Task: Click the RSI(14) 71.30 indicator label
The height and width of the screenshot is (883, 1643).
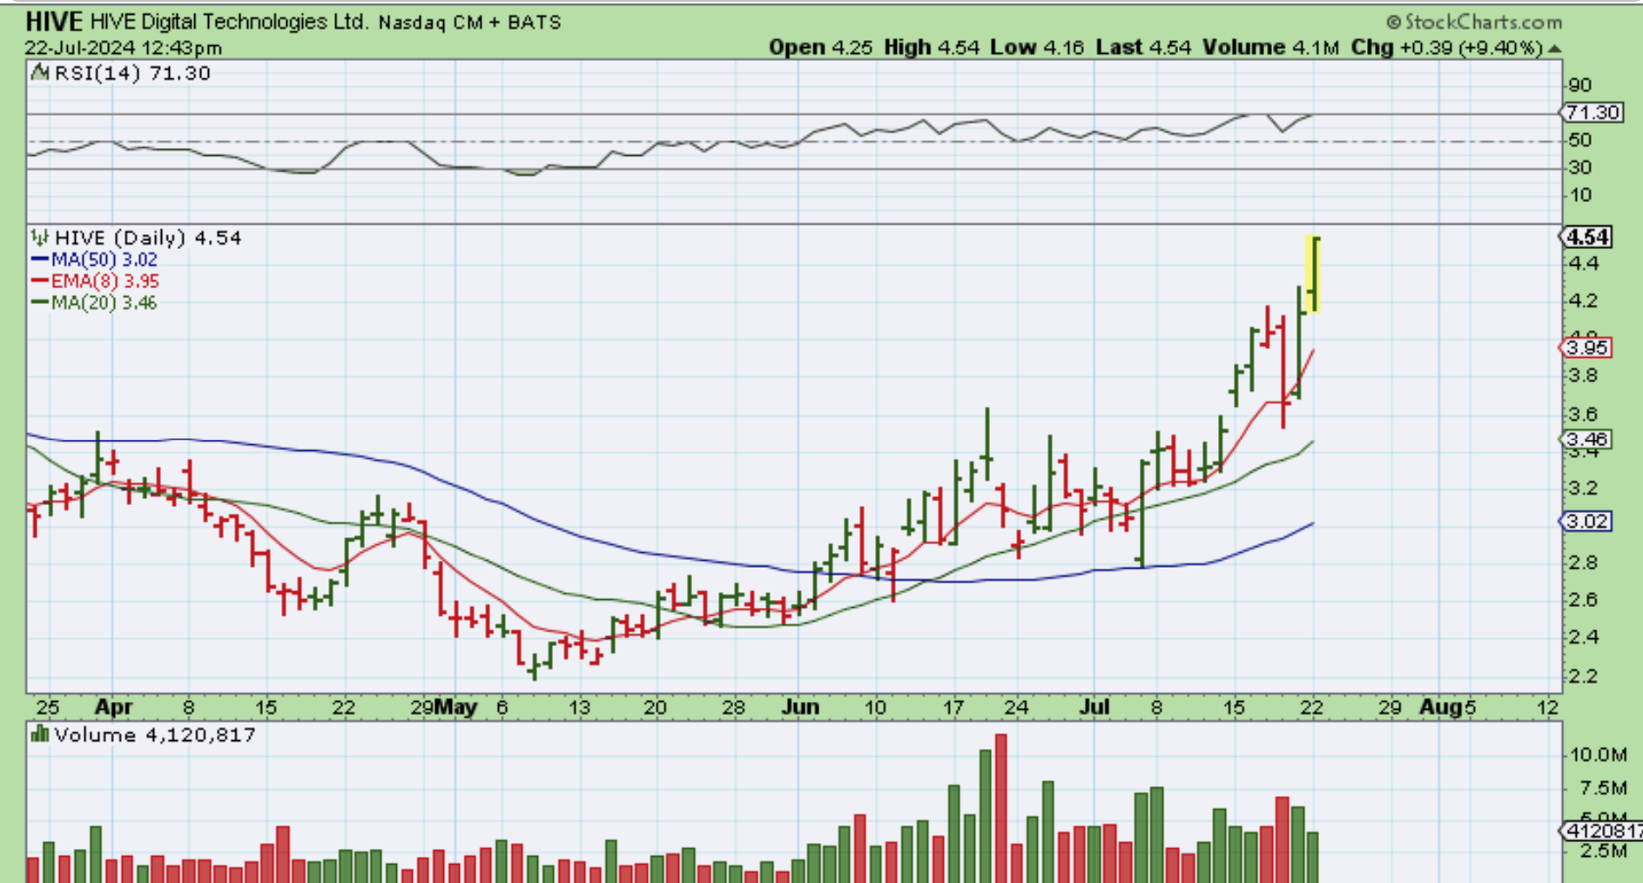Action: coord(132,73)
